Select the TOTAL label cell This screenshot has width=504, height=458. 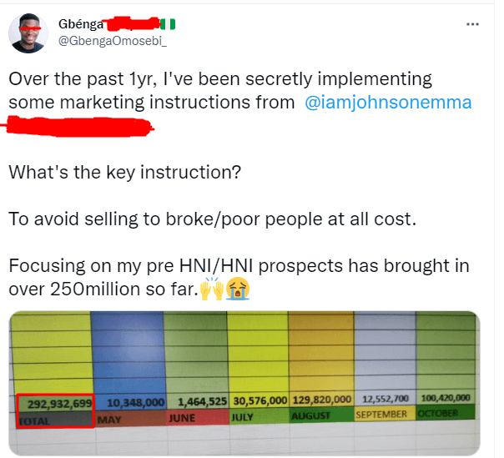(x=56, y=420)
